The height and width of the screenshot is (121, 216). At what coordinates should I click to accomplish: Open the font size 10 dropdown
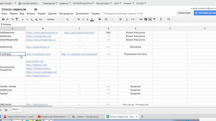70,19
